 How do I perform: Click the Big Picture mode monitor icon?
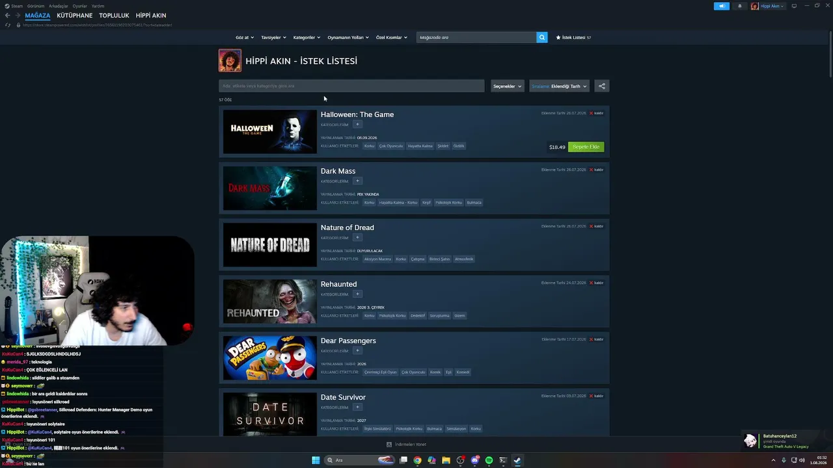tap(794, 6)
